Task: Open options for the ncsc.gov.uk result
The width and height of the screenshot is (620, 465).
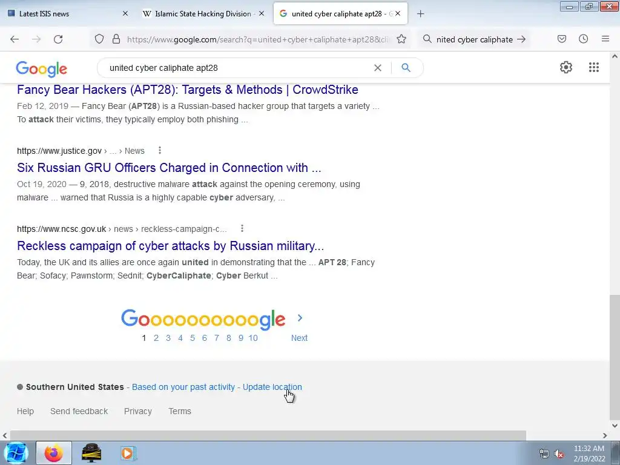Action: (x=242, y=228)
